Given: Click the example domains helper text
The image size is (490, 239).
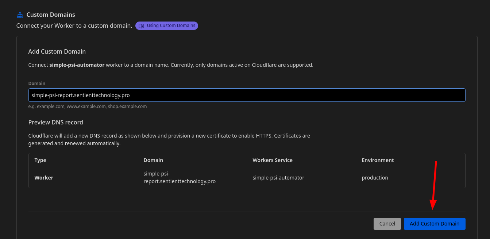Looking at the screenshot, I should [88, 106].
